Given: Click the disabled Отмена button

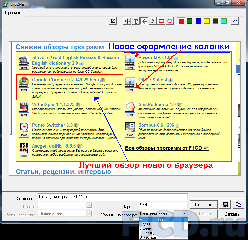Looking at the screenshot, I should point(204,214).
